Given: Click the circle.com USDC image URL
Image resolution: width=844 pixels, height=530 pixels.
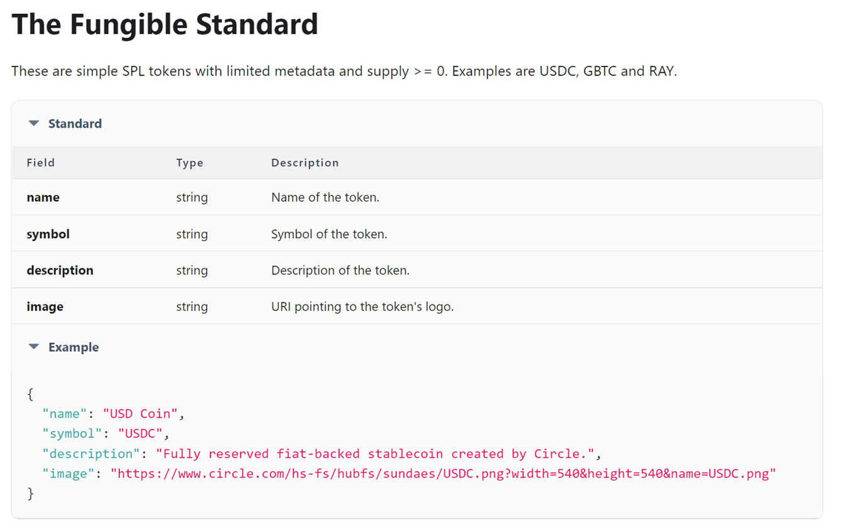Looking at the screenshot, I should pos(443,473).
